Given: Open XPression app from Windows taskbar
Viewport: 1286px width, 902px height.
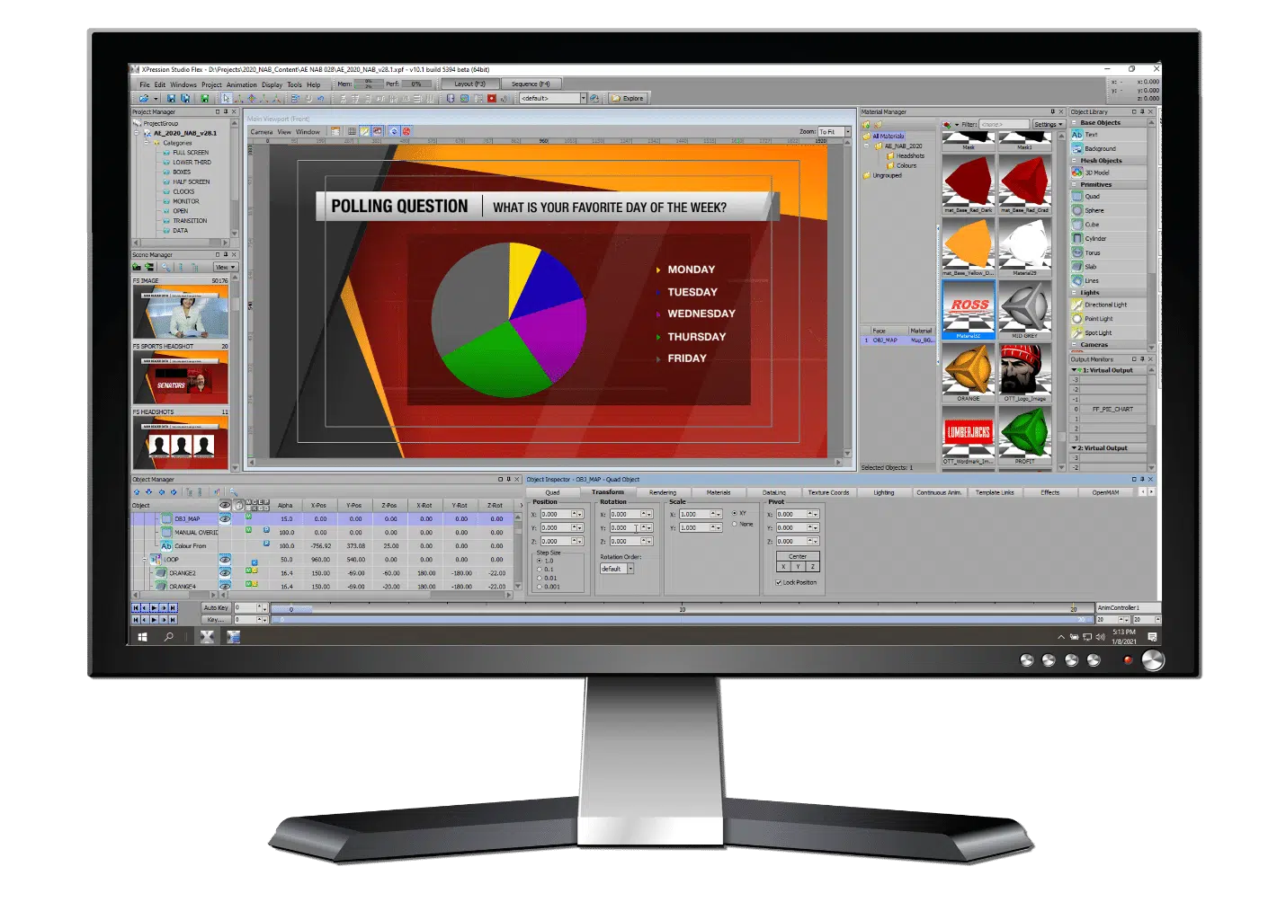Looking at the screenshot, I should point(207,636).
